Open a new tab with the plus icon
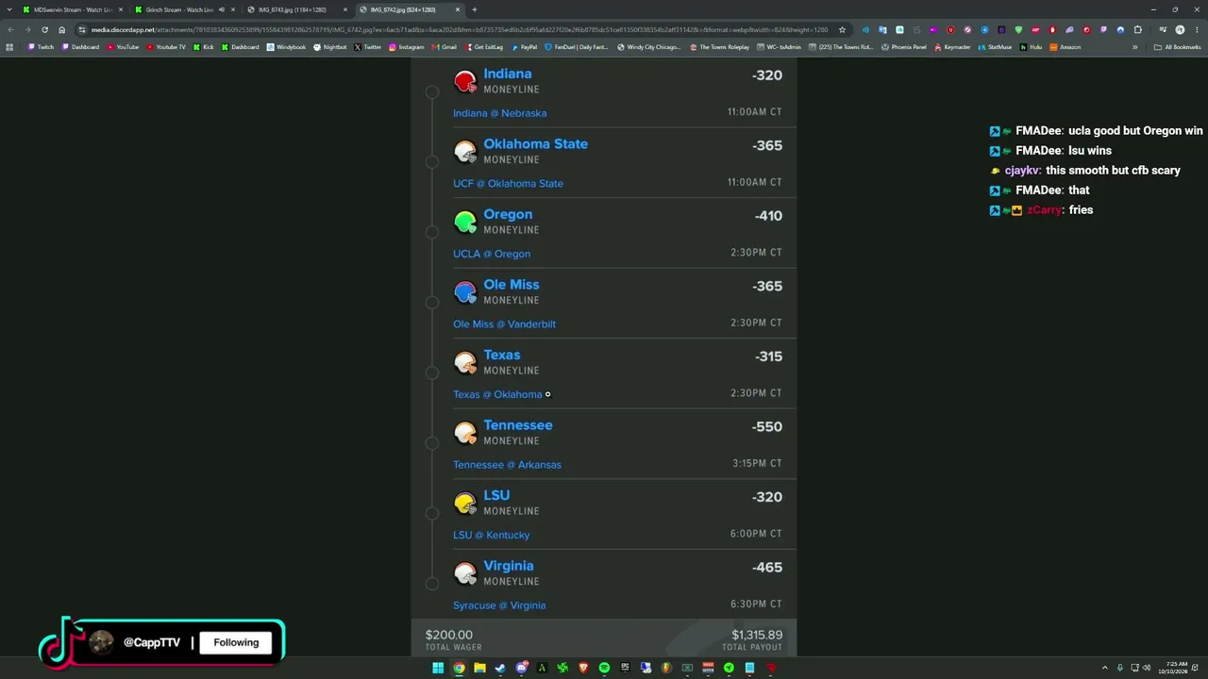Screen dimensions: 1208x679 tap(475, 9)
